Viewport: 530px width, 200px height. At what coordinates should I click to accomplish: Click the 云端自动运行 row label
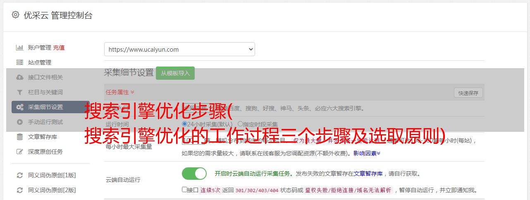click(123, 180)
